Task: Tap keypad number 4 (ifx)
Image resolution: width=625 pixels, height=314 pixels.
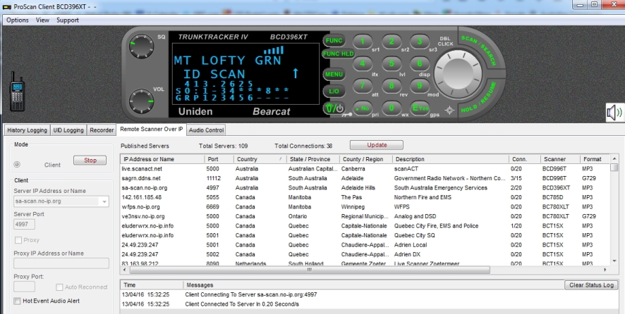Action: pos(363,63)
